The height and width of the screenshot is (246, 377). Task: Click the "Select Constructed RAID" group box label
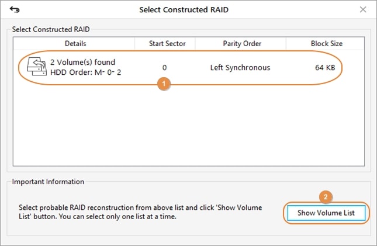click(x=50, y=29)
